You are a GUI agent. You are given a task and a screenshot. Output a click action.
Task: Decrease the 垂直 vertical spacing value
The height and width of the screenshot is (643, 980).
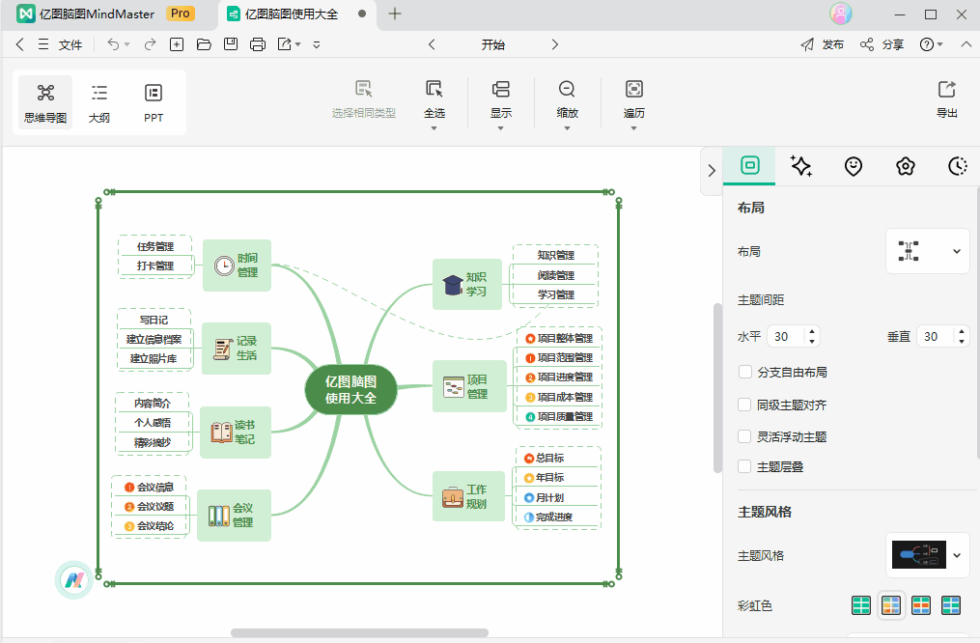962,342
